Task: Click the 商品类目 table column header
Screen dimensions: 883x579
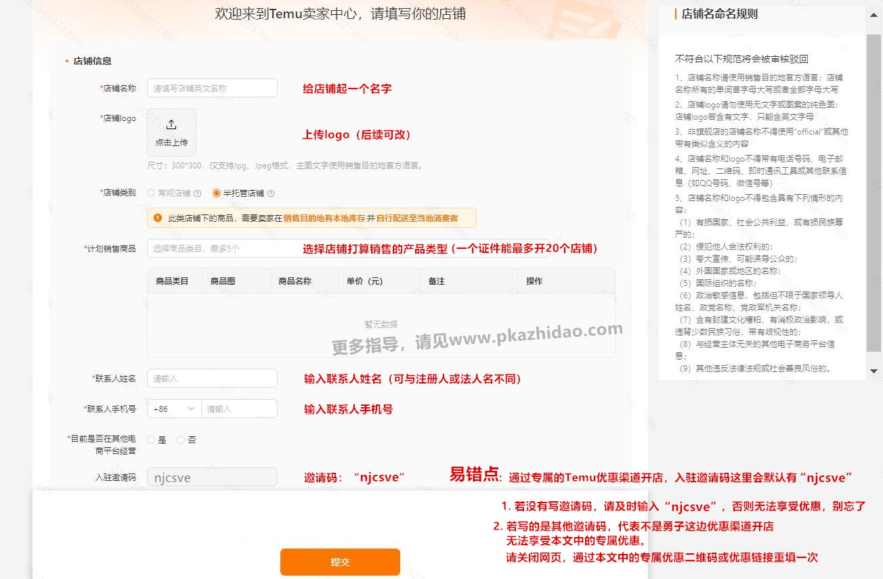Action: 174,281
